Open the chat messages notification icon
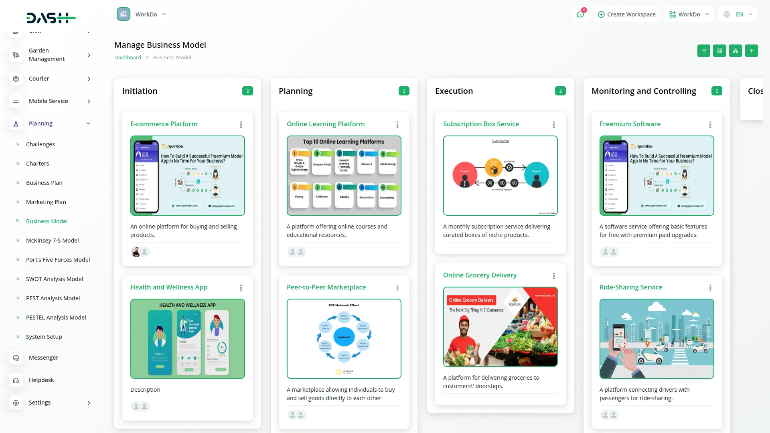The height and width of the screenshot is (433, 770). click(x=580, y=14)
